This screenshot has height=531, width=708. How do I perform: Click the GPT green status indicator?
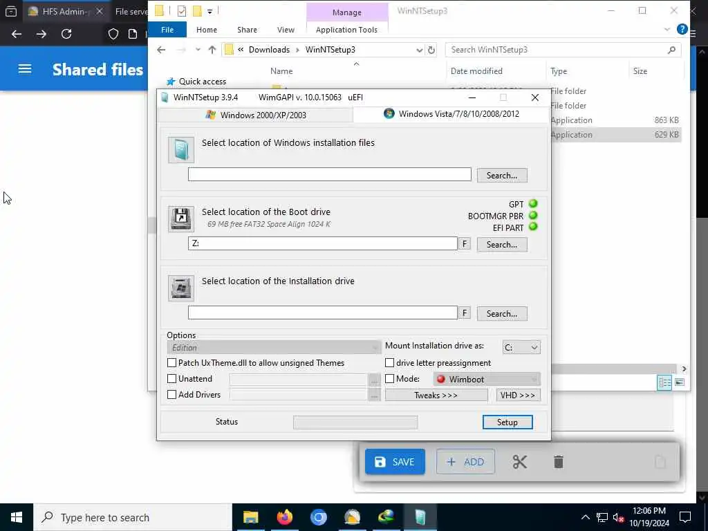(533, 204)
